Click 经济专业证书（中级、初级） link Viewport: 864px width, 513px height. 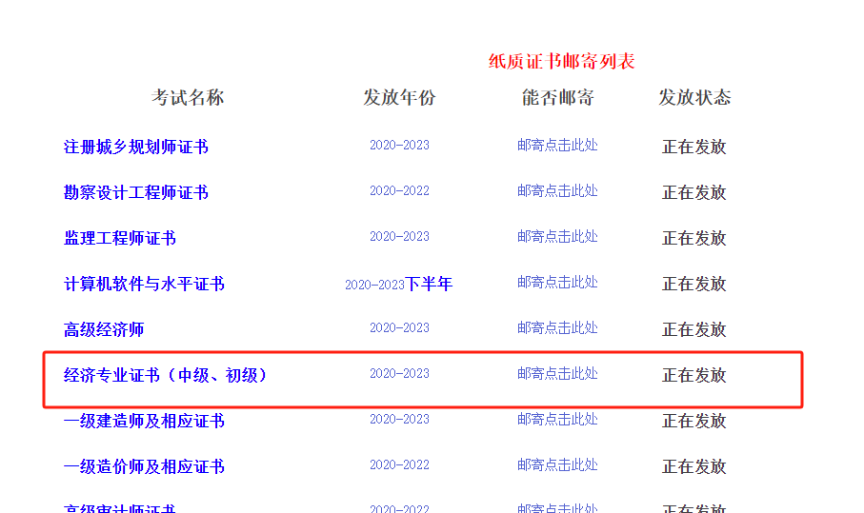tap(165, 375)
